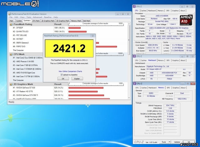Click the PerformanceTest vertical scrollbar thumb
The width and height of the screenshot is (200, 147).
point(129,40)
